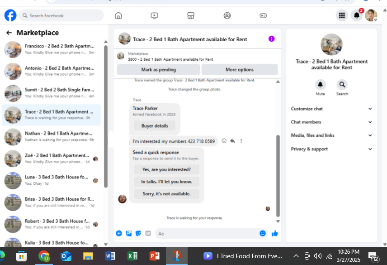Expand Media, files and links section
The width and height of the screenshot is (387, 265).
[331, 135]
